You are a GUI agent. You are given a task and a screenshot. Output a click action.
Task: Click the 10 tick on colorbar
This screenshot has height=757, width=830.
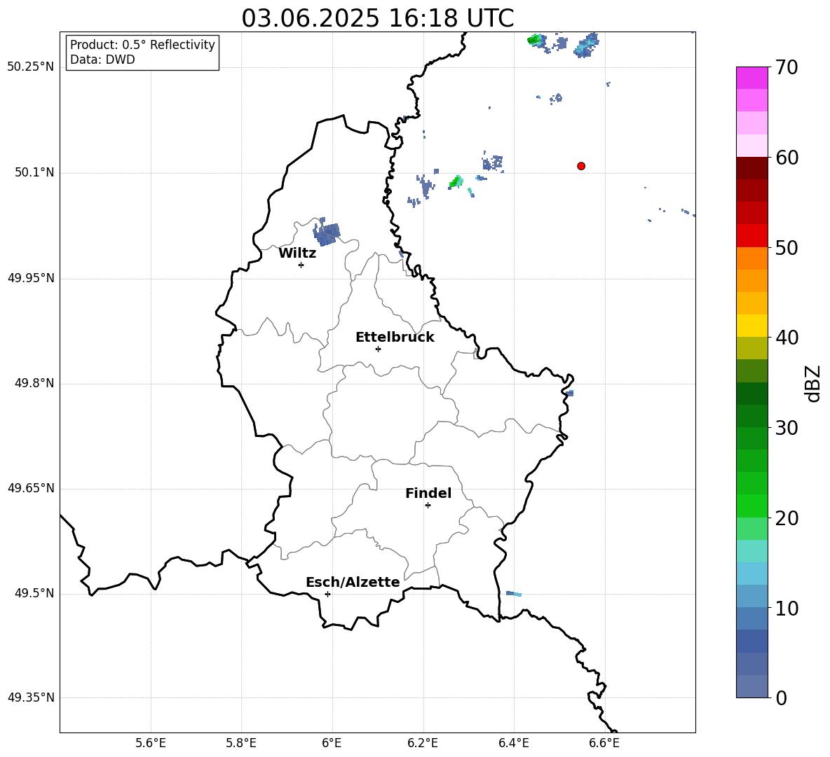[787, 608]
